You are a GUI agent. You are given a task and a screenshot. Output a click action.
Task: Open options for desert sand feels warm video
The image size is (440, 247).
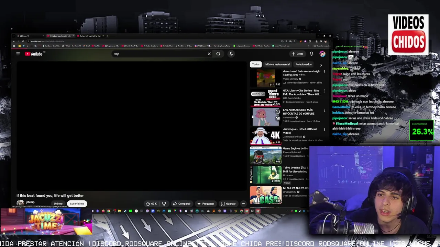click(324, 72)
